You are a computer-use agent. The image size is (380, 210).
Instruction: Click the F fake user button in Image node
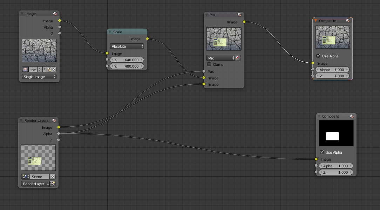(45, 70)
